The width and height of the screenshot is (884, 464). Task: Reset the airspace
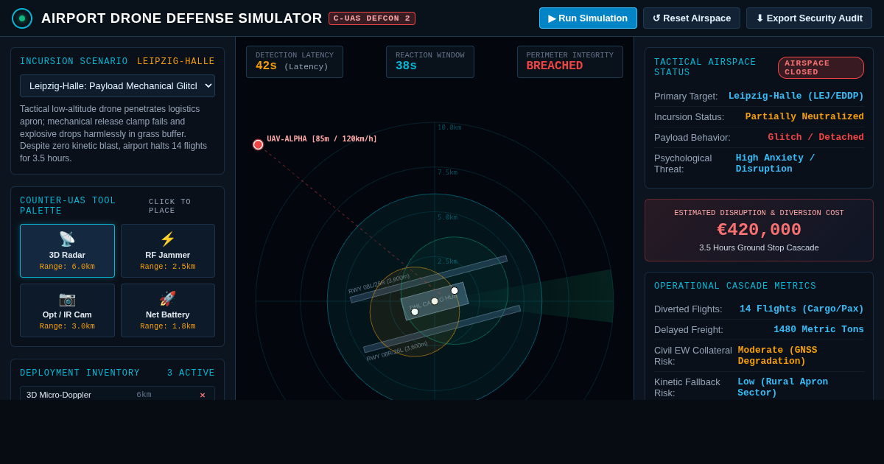tap(692, 18)
